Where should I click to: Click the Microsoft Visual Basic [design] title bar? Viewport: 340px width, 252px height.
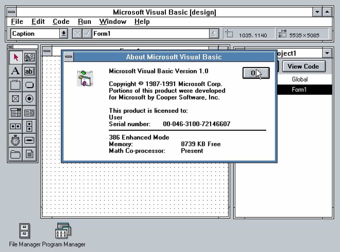click(x=165, y=12)
